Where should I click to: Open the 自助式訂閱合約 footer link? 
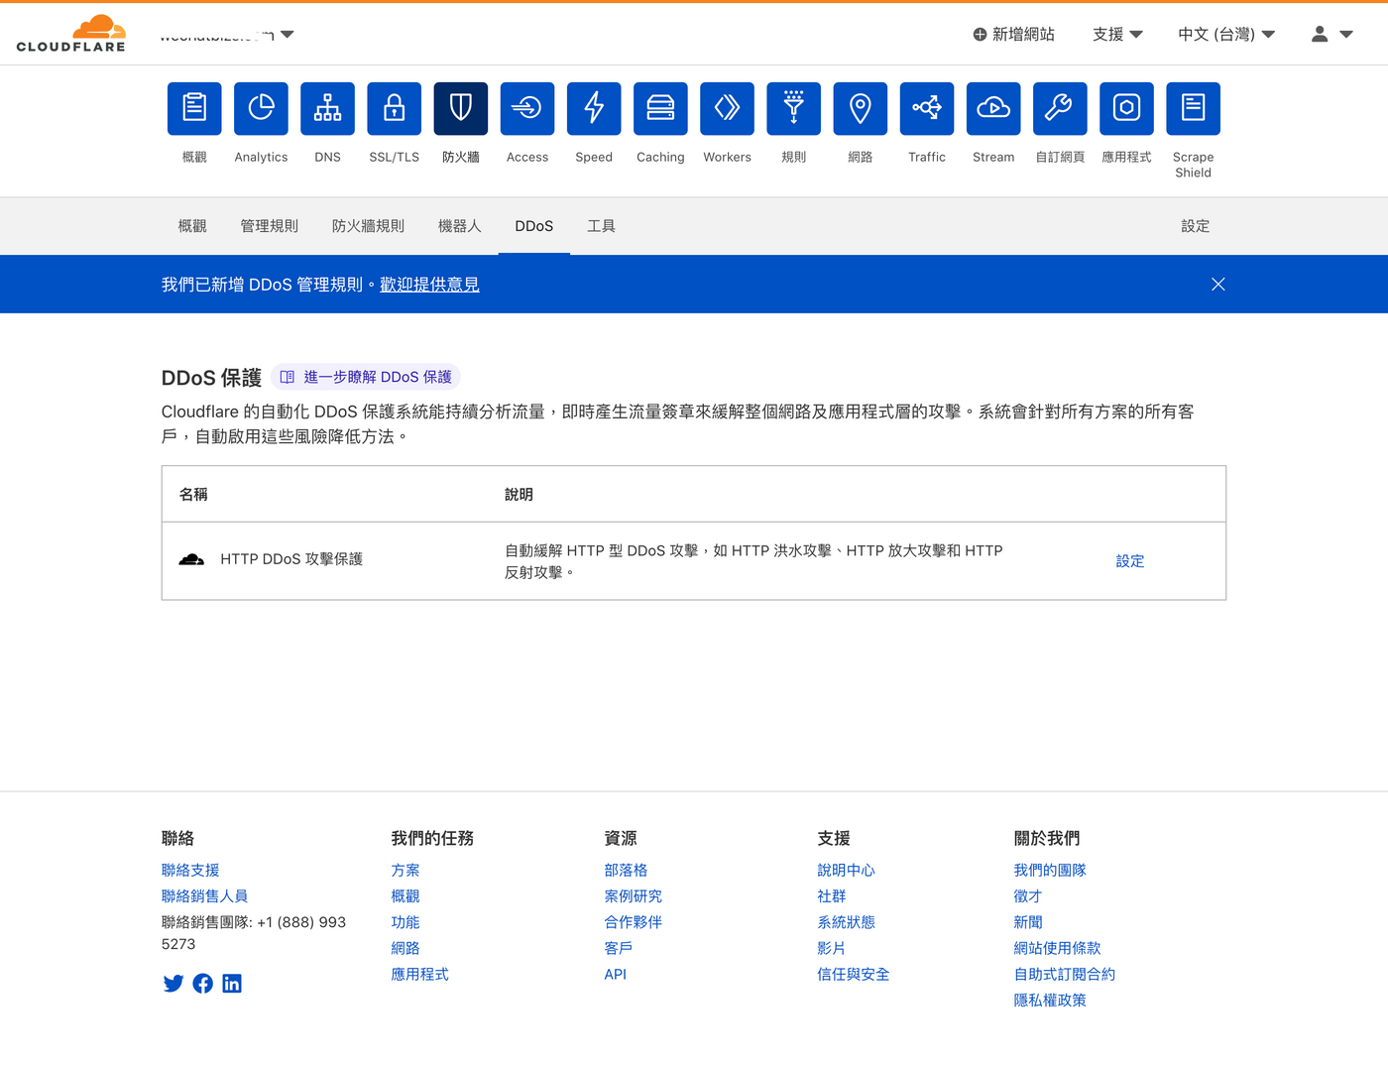1064,975
